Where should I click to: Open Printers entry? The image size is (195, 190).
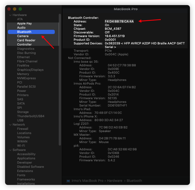[23, 95]
